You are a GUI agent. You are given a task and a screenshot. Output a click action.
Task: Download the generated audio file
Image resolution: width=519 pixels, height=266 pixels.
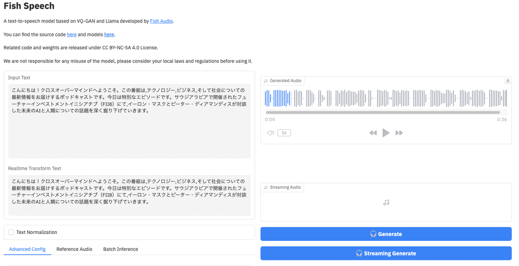point(508,80)
